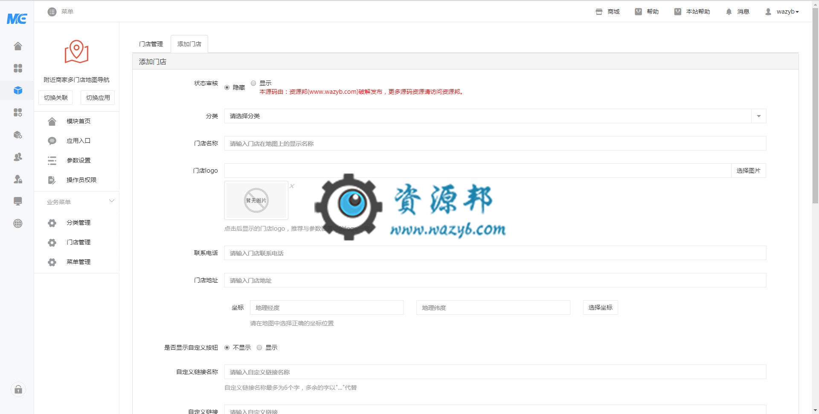
Task: Click the 自定义链接名称 input field
Action: (x=495, y=372)
